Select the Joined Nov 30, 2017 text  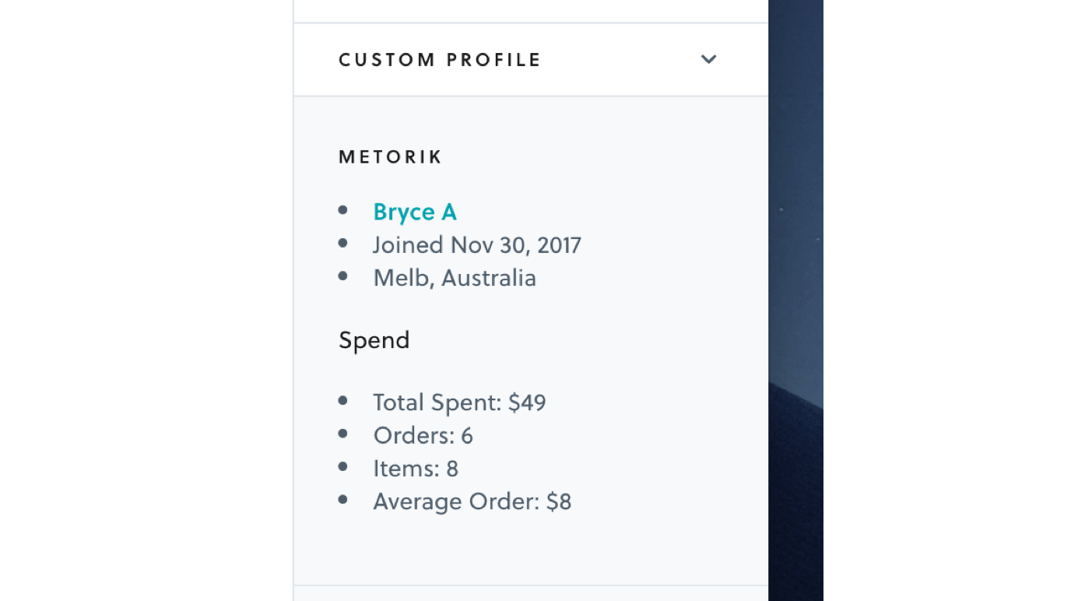tap(477, 245)
